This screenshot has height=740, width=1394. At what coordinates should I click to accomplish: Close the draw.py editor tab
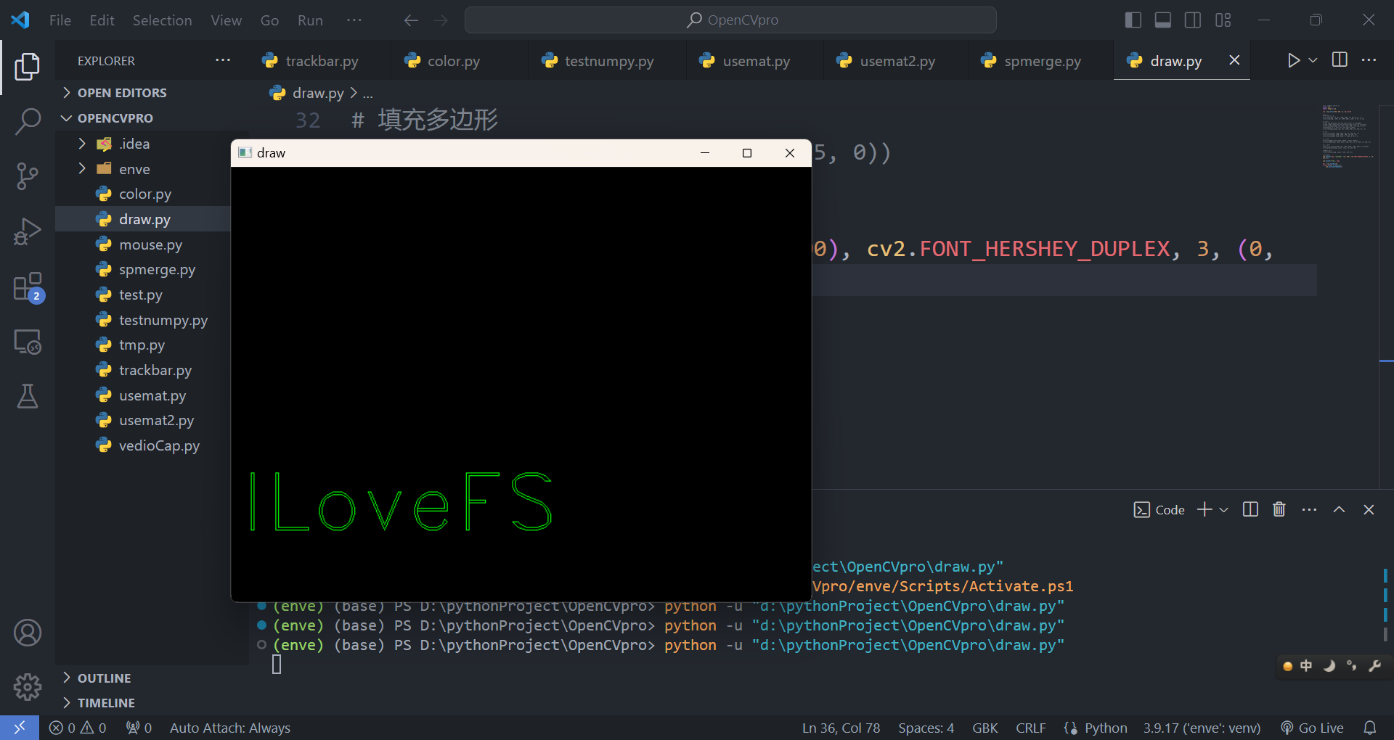tap(1234, 60)
